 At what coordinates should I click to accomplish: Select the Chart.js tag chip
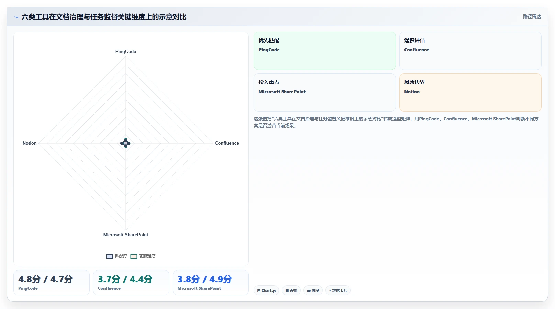click(266, 290)
